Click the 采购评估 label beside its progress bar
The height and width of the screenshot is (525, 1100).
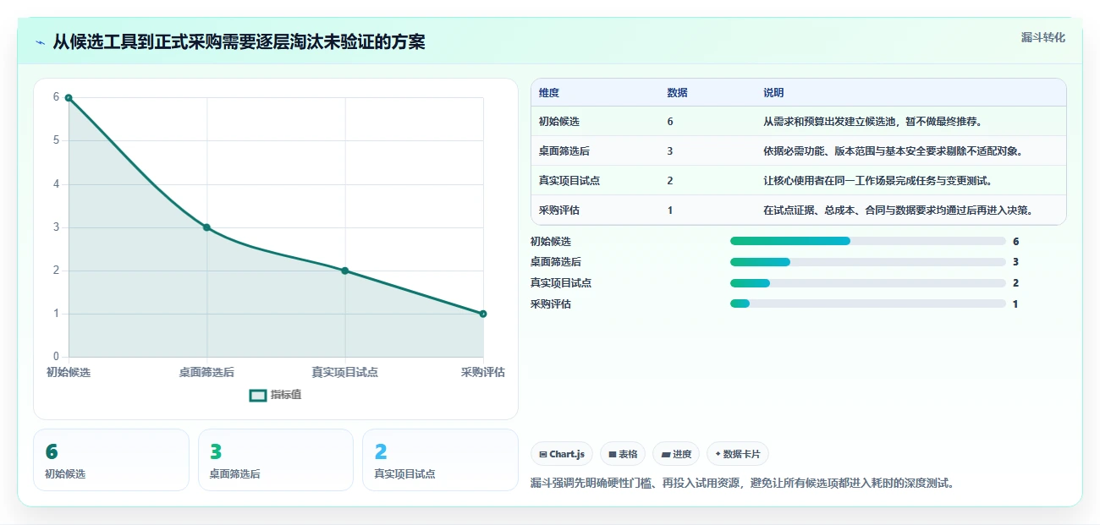click(551, 304)
